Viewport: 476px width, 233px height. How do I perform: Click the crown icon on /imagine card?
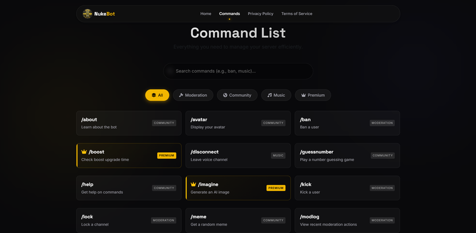(x=193, y=184)
